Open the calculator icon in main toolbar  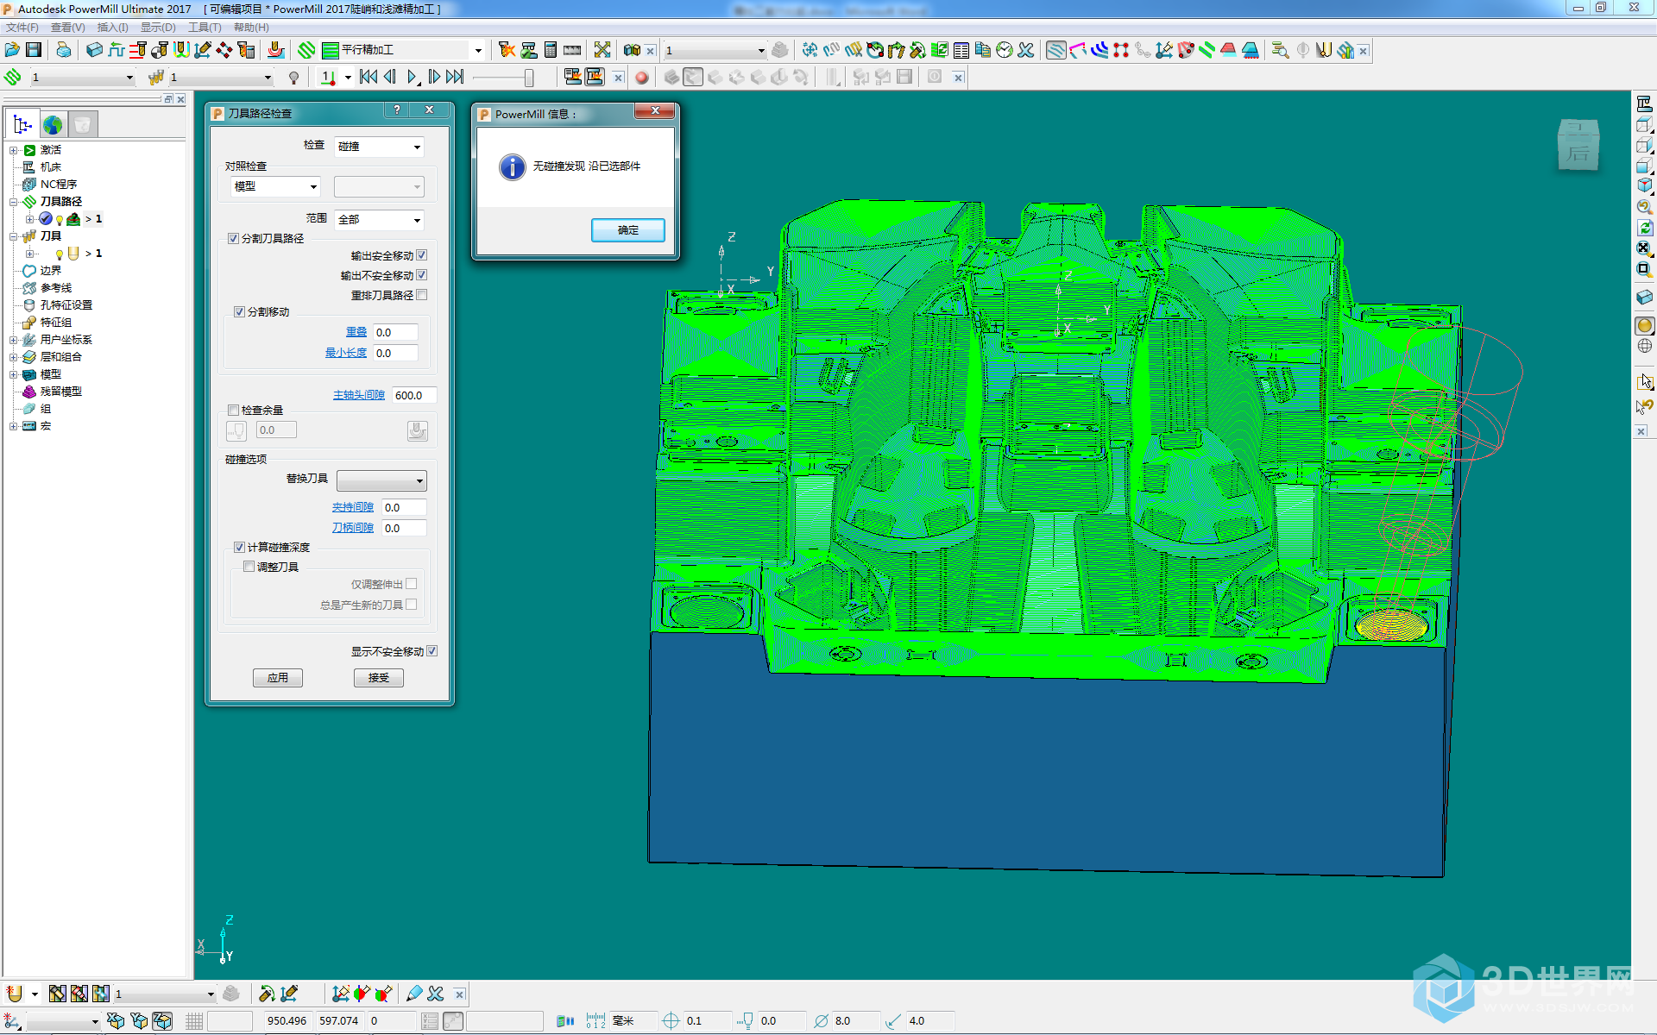click(550, 50)
